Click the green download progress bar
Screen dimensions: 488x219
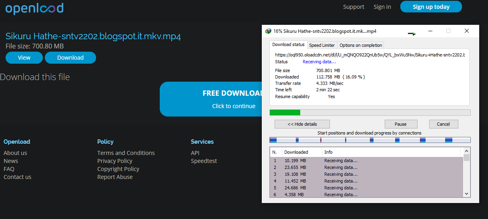click(370, 113)
